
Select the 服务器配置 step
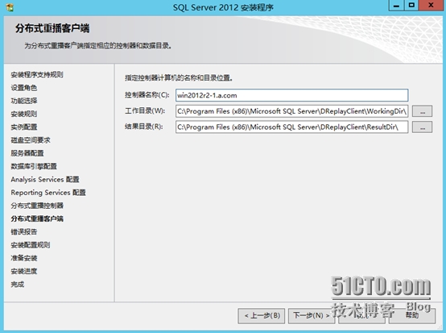(x=27, y=153)
